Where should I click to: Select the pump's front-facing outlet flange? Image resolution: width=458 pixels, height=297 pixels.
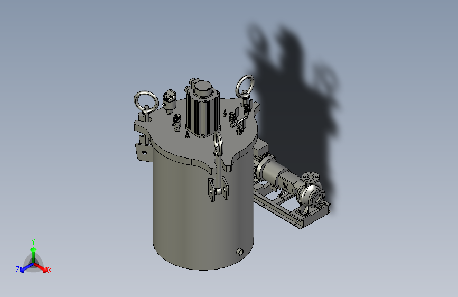click(x=317, y=198)
